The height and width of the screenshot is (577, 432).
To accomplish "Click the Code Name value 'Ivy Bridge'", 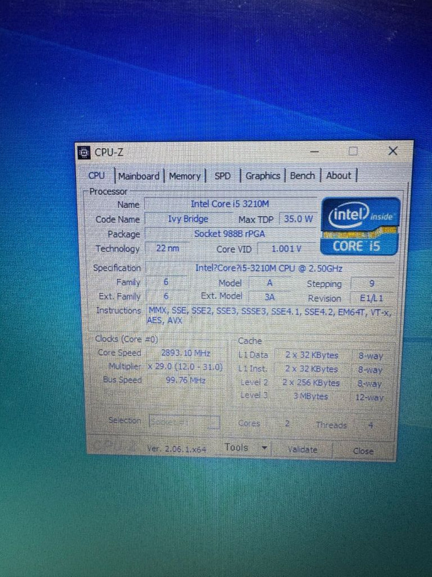I will [x=188, y=219].
